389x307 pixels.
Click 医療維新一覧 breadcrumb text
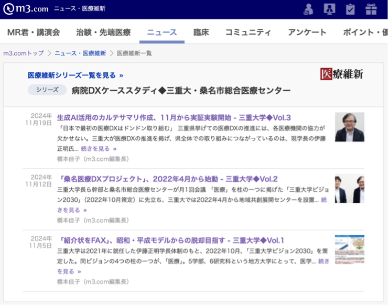134,53
